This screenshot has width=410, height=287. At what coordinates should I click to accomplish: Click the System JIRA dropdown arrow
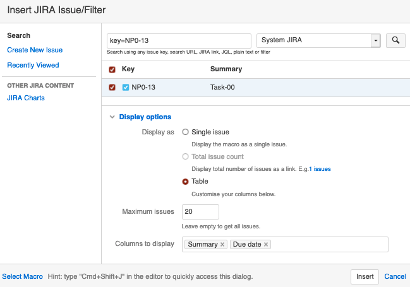(375, 40)
